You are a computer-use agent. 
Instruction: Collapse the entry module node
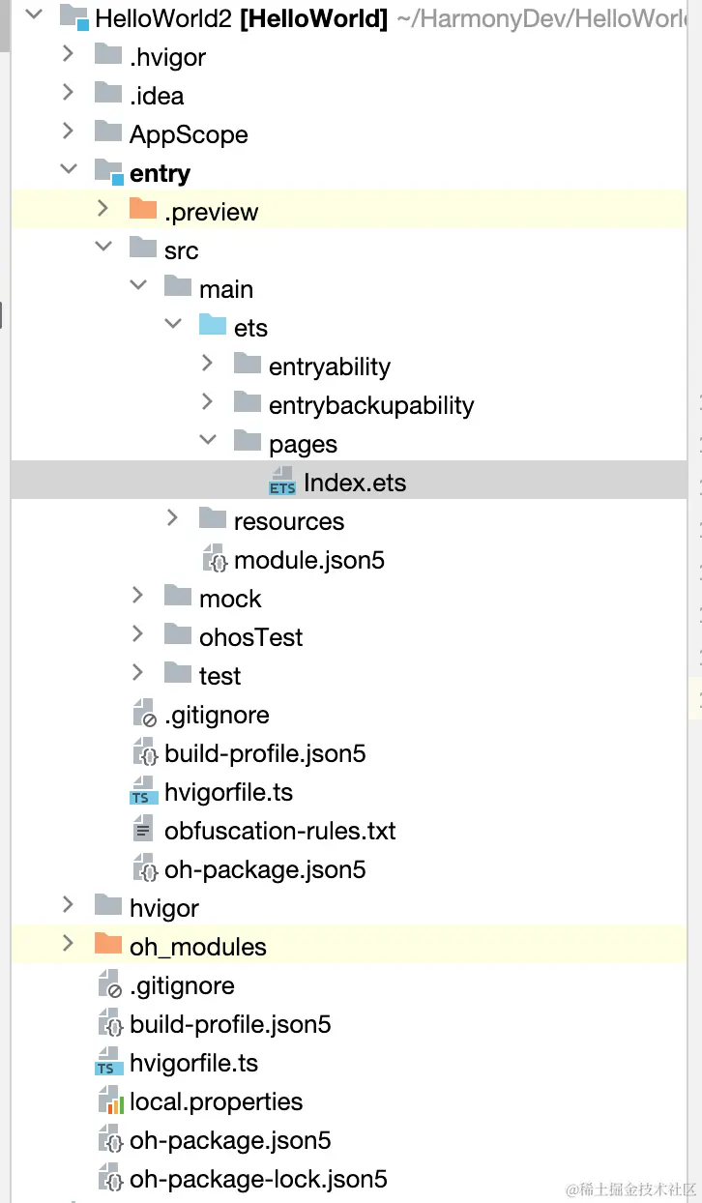click(68, 169)
